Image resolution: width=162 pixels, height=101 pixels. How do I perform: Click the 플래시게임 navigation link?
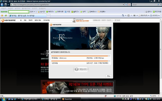(38, 20)
